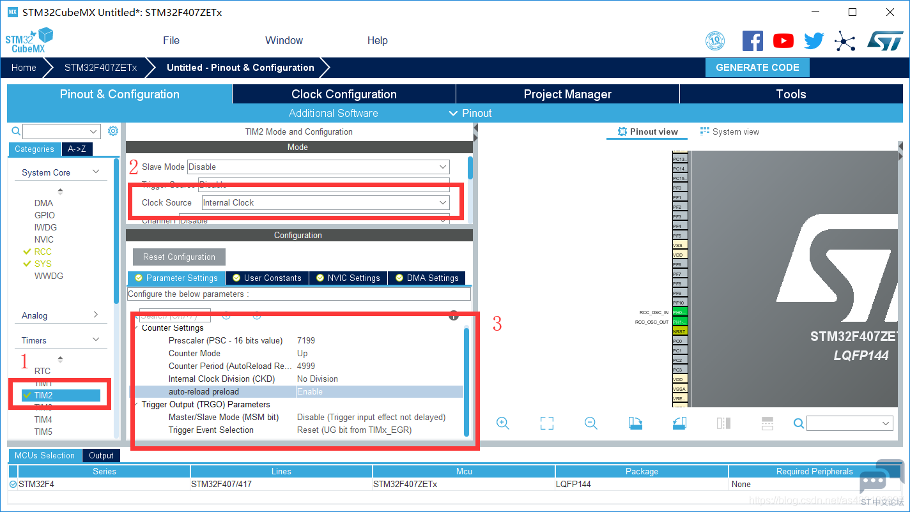Go to STM32F407ZETx breadcrumb
This screenshot has width=910, height=512.
click(x=100, y=68)
